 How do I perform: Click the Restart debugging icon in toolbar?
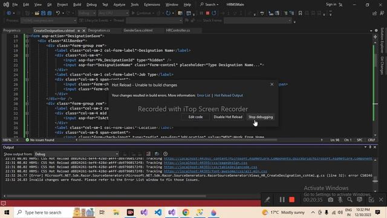coord(213,13)
